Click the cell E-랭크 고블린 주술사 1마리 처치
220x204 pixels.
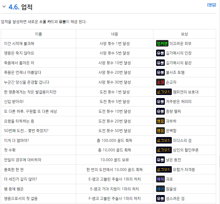(x=115, y=179)
